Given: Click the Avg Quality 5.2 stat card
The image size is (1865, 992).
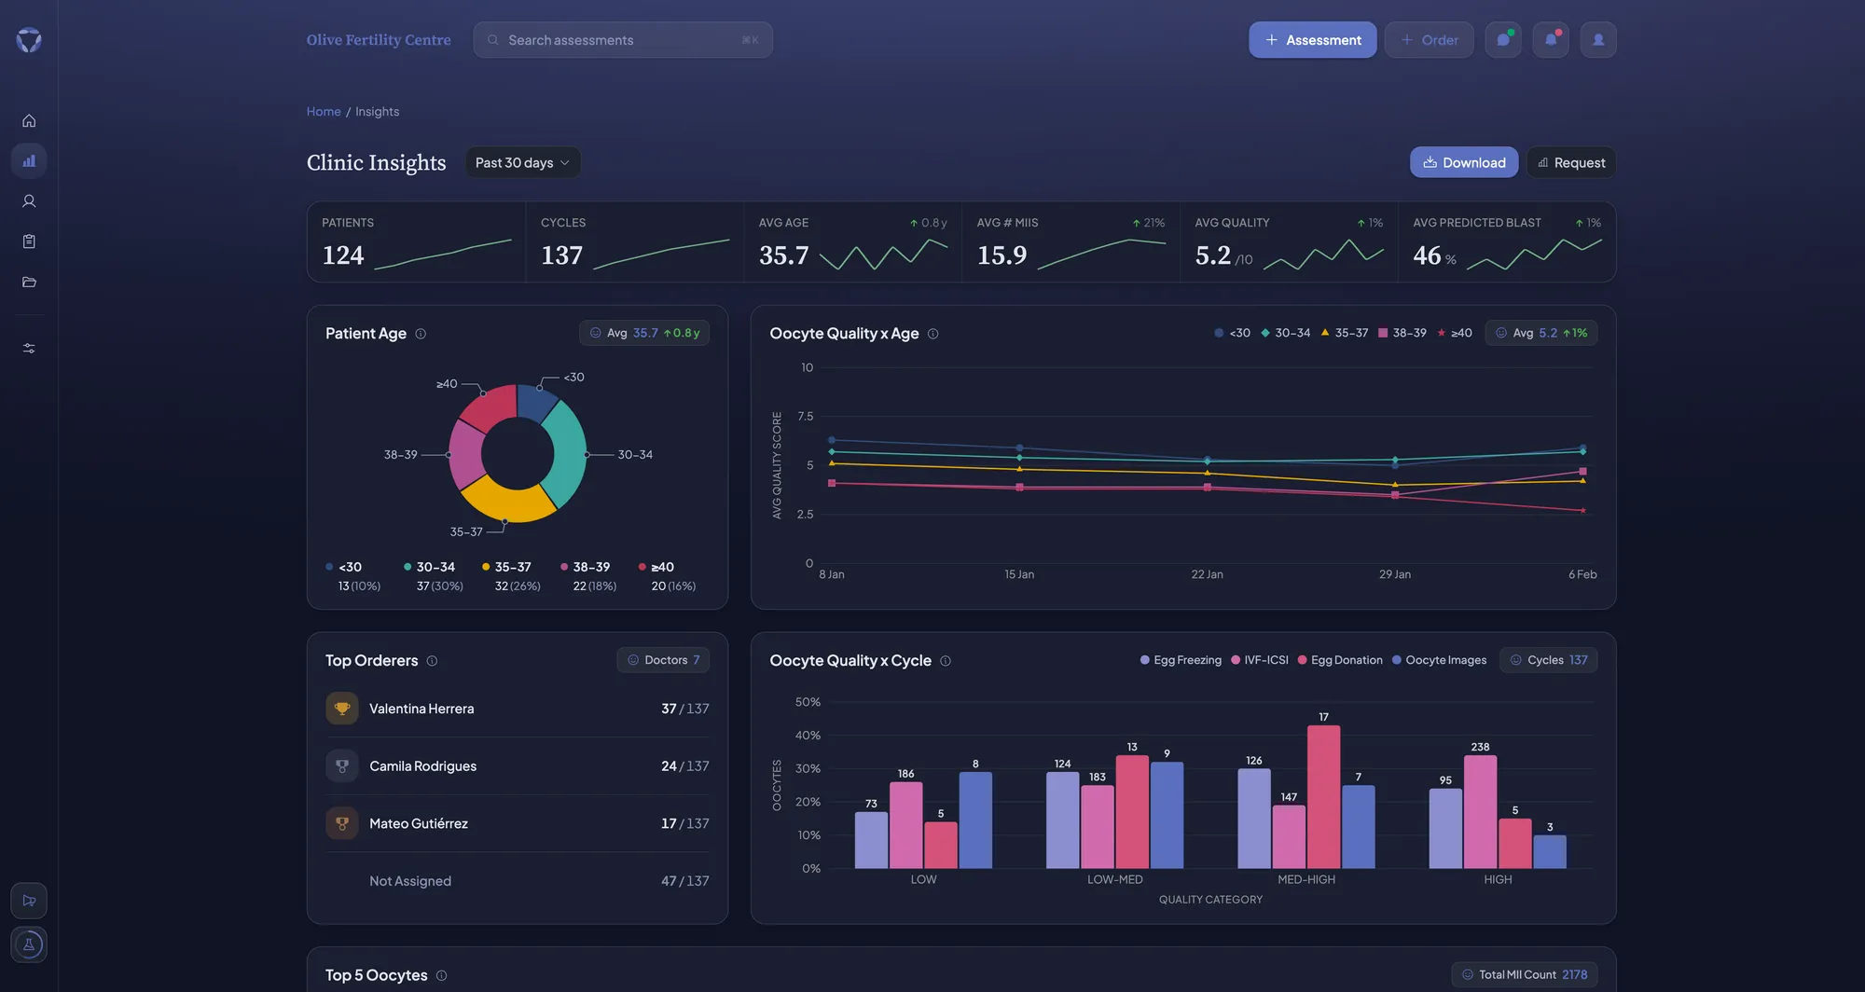Looking at the screenshot, I should point(1289,242).
